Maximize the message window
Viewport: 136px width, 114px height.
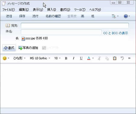pyautogui.click(x=120, y=2)
